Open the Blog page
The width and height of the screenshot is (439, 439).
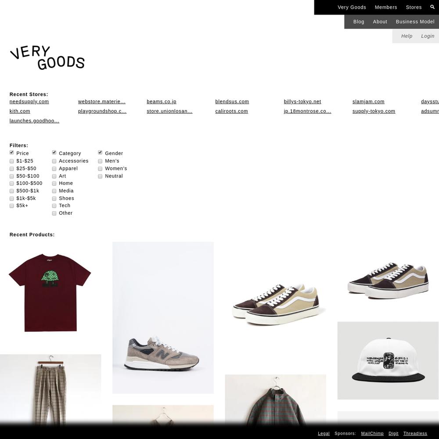click(x=359, y=22)
